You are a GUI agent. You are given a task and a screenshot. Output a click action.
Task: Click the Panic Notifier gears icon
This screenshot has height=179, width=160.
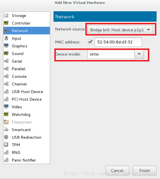(6, 160)
